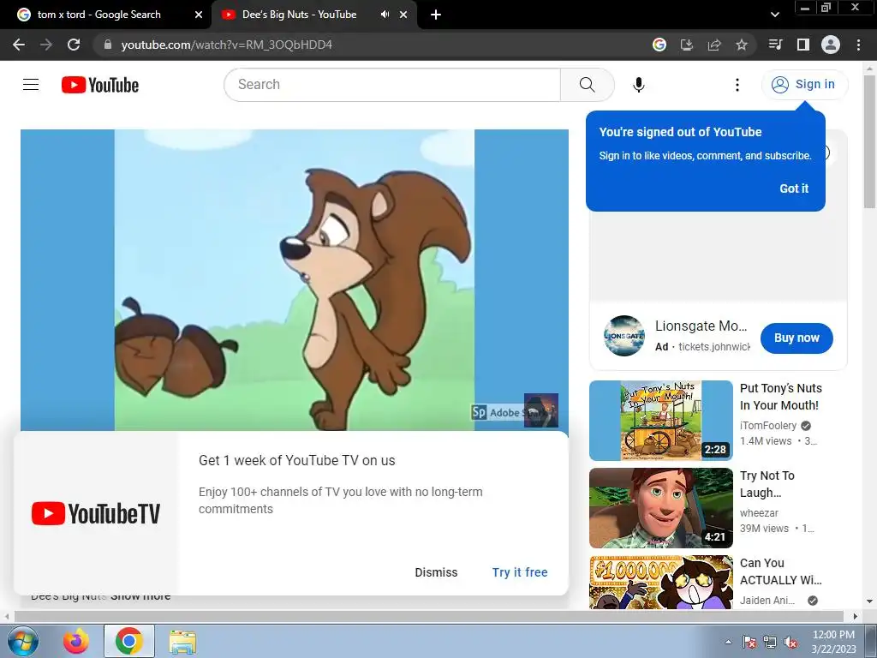877x658 pixels.
Task: Click the Action Center flag tray icon
Action: [749, 643]
